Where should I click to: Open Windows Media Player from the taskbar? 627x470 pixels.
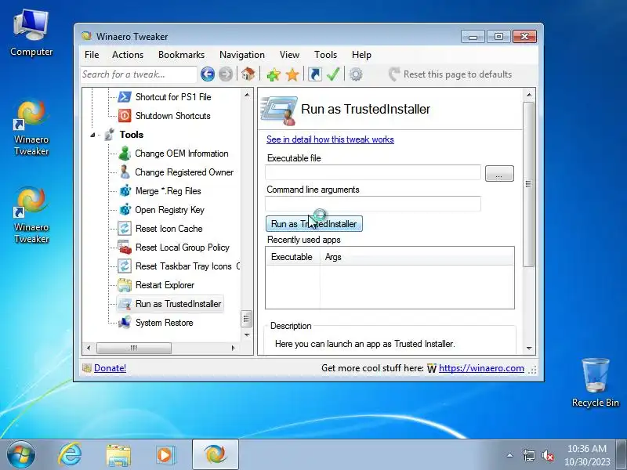(165, 455)
